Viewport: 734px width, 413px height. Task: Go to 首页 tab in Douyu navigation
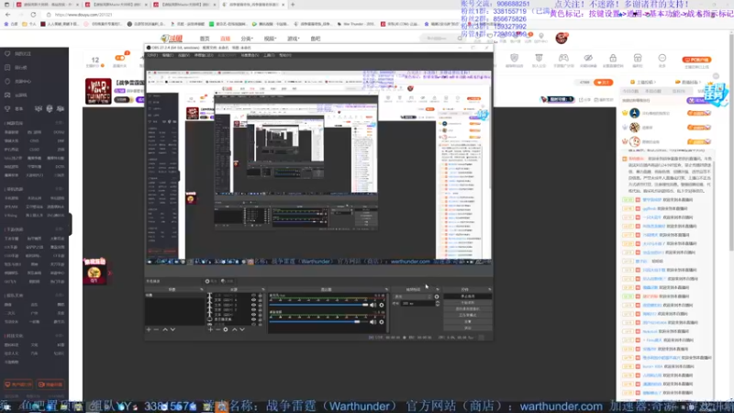(205, 39)
